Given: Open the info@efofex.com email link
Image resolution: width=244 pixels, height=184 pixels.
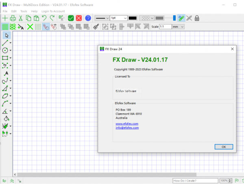Looking at the screenshot, I should click(x=127, y=128).
